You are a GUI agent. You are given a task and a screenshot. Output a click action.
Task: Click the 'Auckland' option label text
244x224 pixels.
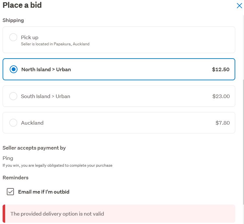pos(32,123)
